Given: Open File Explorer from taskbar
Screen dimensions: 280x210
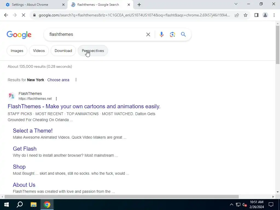Looking at the screenshot, I should pos(33,205).
